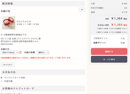130x94 pixels.
Task: Click the phone number 0665325460
Action: click(x=7, y=44)
